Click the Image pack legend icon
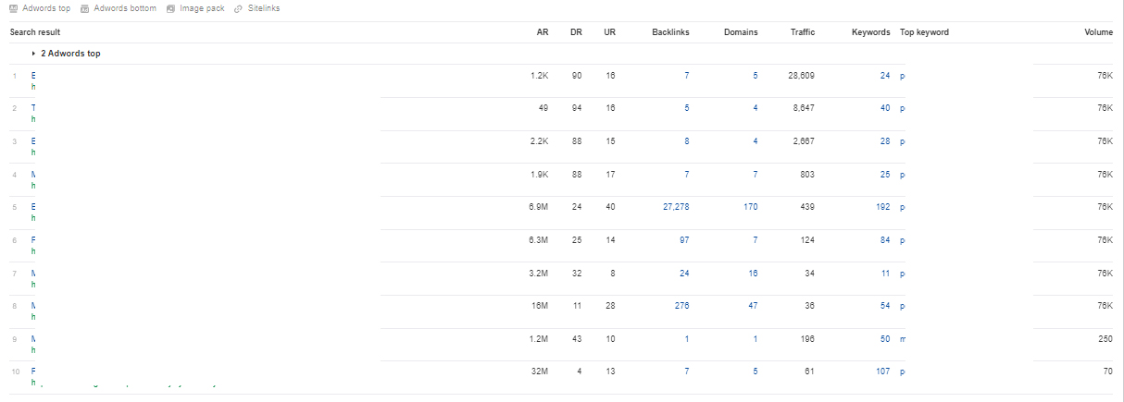The image size is (1124, 402). (x=170, y=8)
